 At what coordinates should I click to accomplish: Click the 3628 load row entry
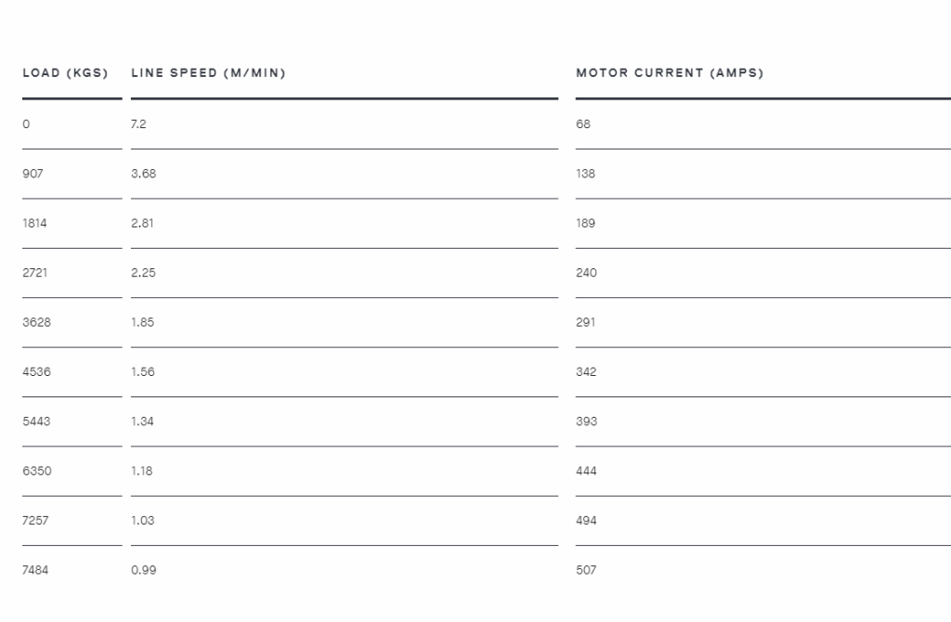click(x=36, y=322)
